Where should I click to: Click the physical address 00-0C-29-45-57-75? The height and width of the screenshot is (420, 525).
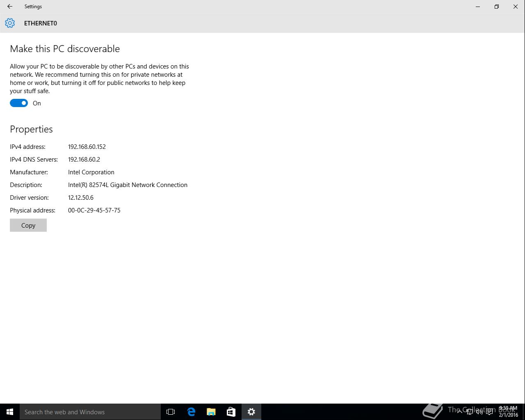[94, 210]
